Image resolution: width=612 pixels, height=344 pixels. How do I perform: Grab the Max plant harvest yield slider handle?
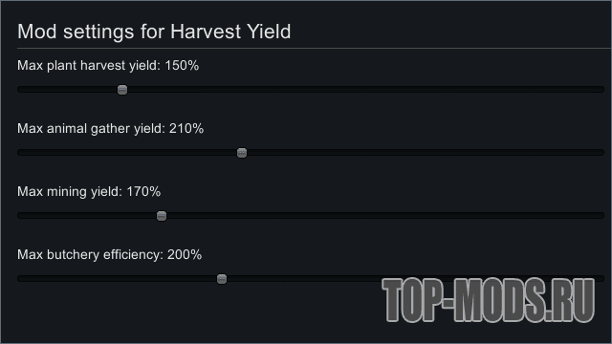coord(122,90)
